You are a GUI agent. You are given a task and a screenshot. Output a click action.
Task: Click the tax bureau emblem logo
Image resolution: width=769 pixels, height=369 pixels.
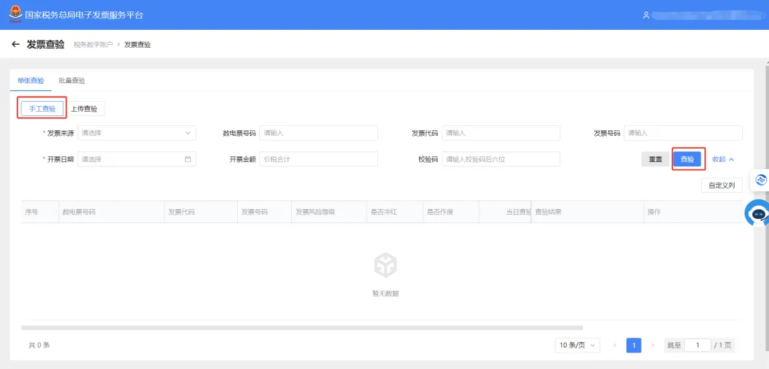(x=16, y=14)
